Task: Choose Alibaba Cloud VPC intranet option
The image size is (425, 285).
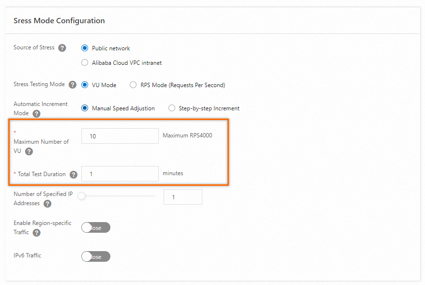Action: pos(85,62)
